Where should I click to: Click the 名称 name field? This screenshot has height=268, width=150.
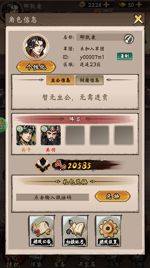[101, 37]
